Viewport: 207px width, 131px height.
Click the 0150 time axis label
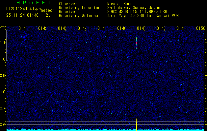coord(200,28)
